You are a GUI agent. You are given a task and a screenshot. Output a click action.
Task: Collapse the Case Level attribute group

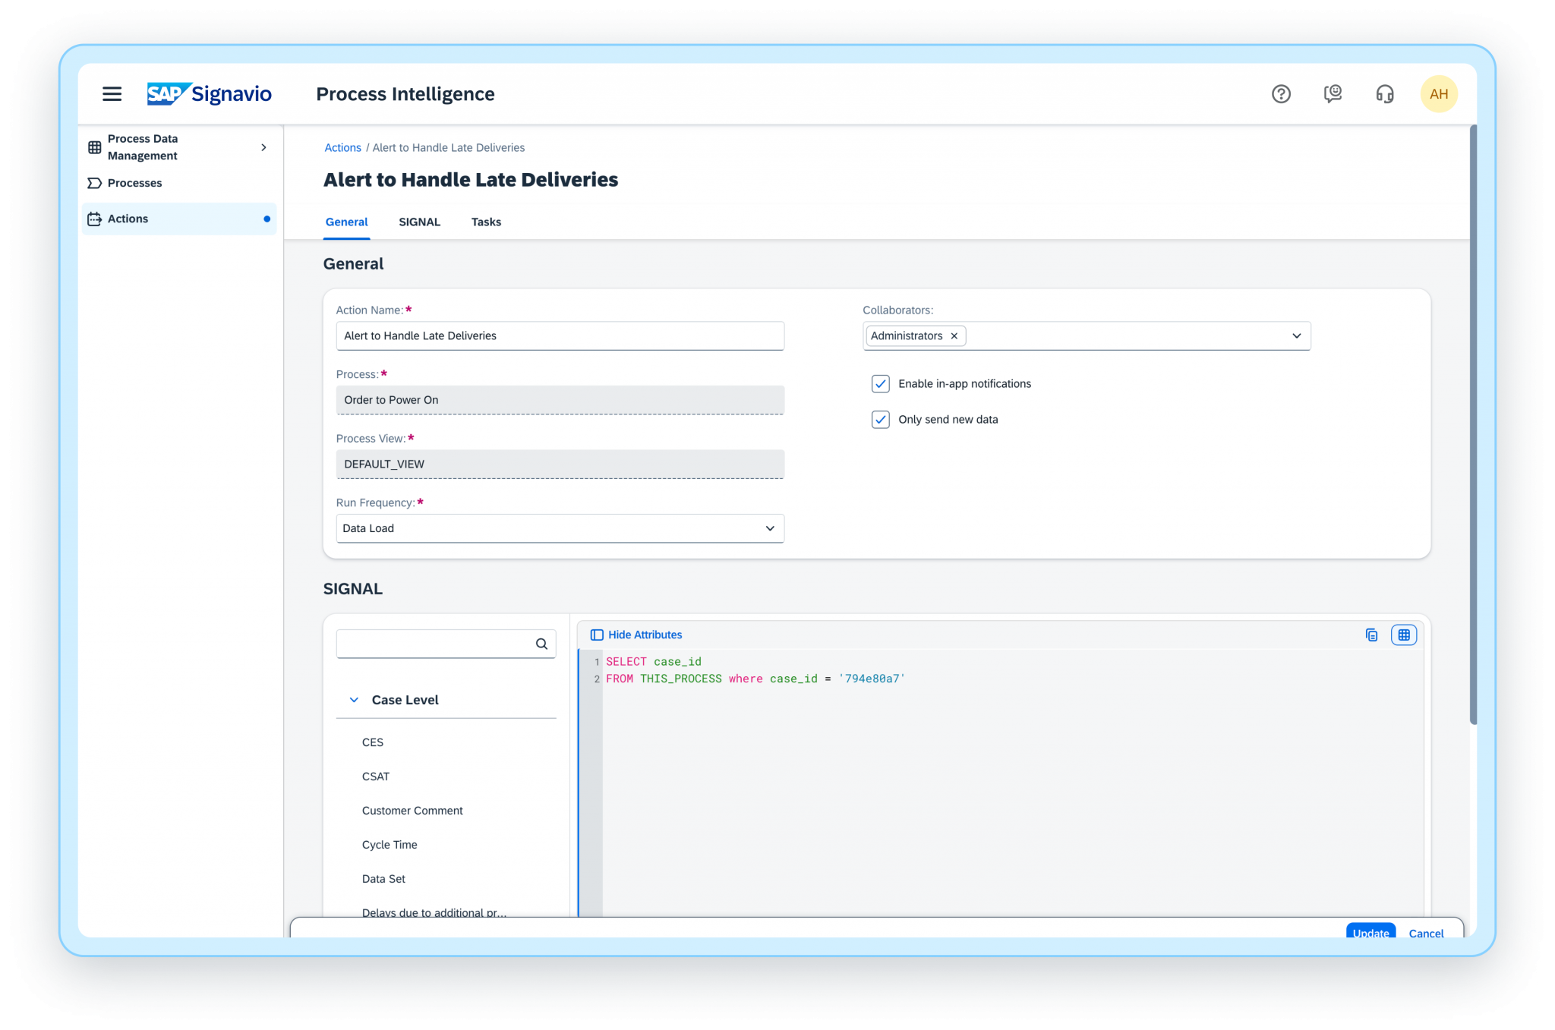(x=353, y=699)
